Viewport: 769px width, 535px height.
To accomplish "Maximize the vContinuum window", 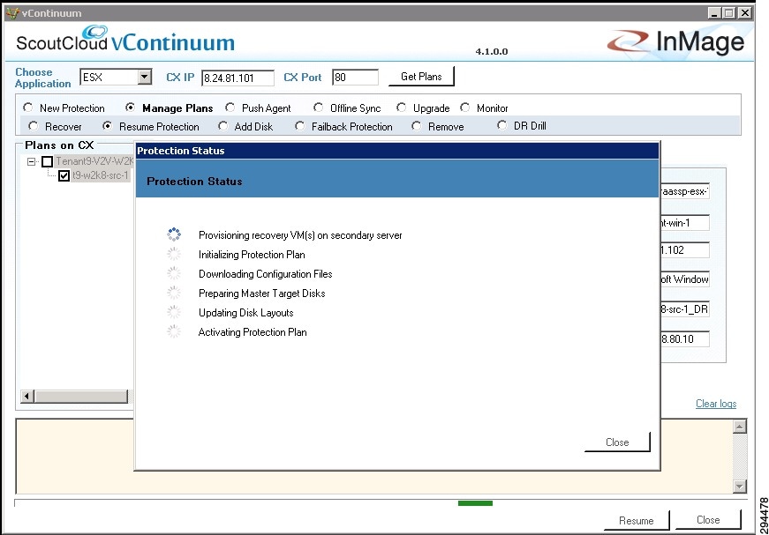I will pyautogui.click(x=729, y=12).
